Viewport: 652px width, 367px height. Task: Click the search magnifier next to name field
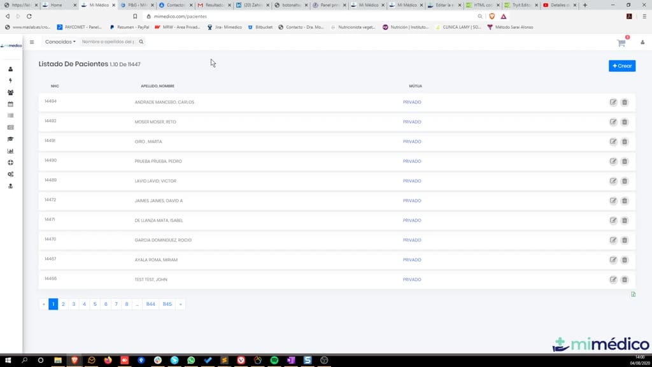click(x=141, y=41)
